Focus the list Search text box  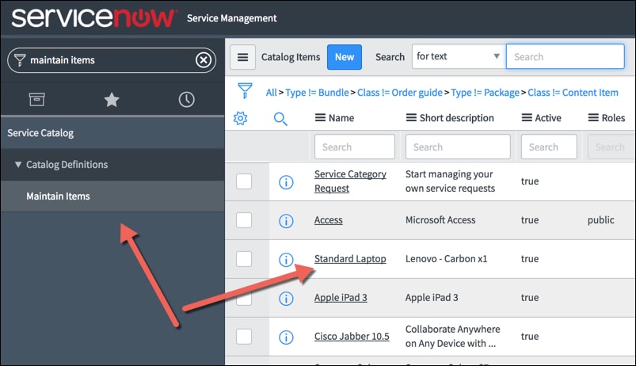tap(565, 56)
